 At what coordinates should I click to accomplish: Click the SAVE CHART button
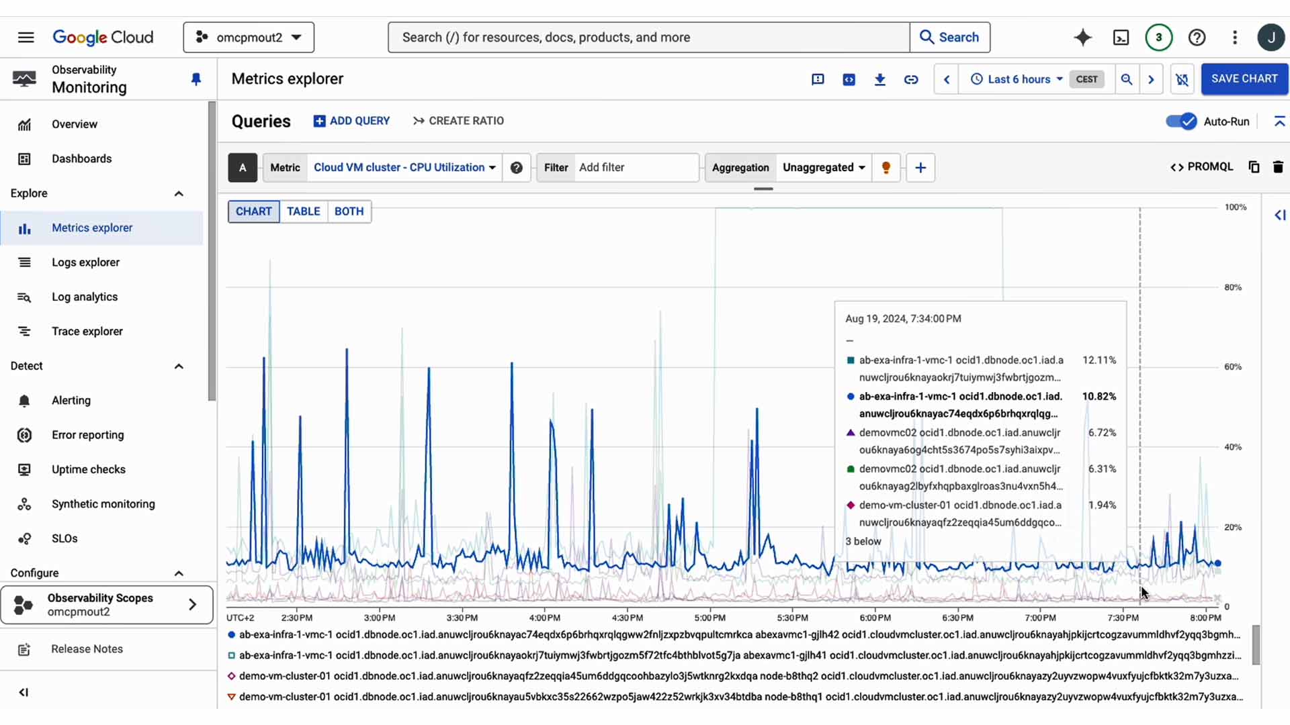point(1244,79)
